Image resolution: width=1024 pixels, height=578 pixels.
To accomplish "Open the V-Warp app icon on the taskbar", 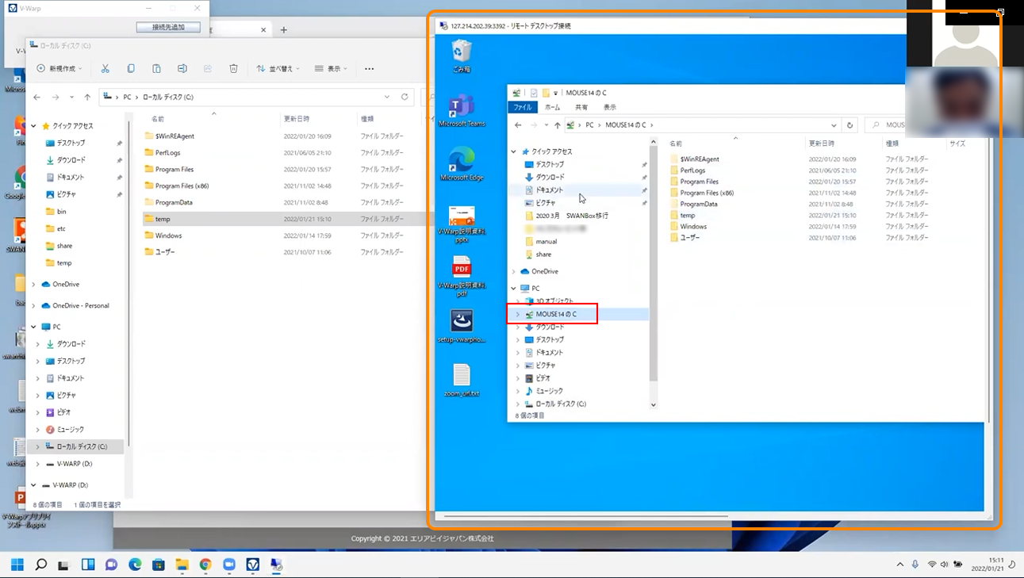I will [x=253, y=565].
